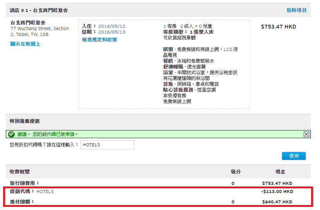Click the check-out date 2016/05/13
320x210 pixels.
click(x=112, y=32)
